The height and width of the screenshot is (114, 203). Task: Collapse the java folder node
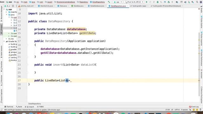(x=6, y=15)
